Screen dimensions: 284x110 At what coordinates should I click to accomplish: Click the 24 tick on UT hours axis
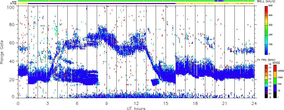pyautogui.click(x=254, y=103)
